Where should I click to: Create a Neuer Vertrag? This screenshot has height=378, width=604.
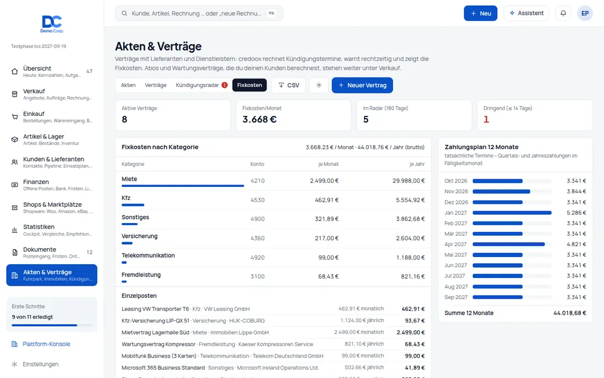362,85
